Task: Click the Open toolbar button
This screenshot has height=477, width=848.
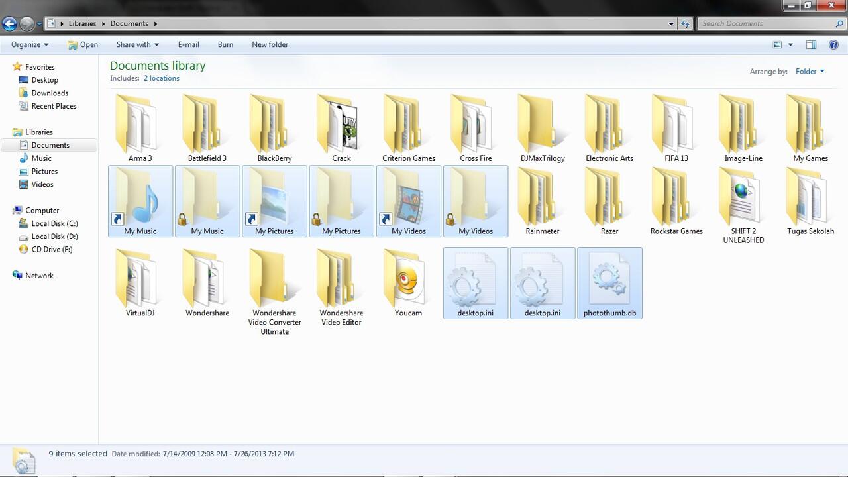Action: (83, 45)
